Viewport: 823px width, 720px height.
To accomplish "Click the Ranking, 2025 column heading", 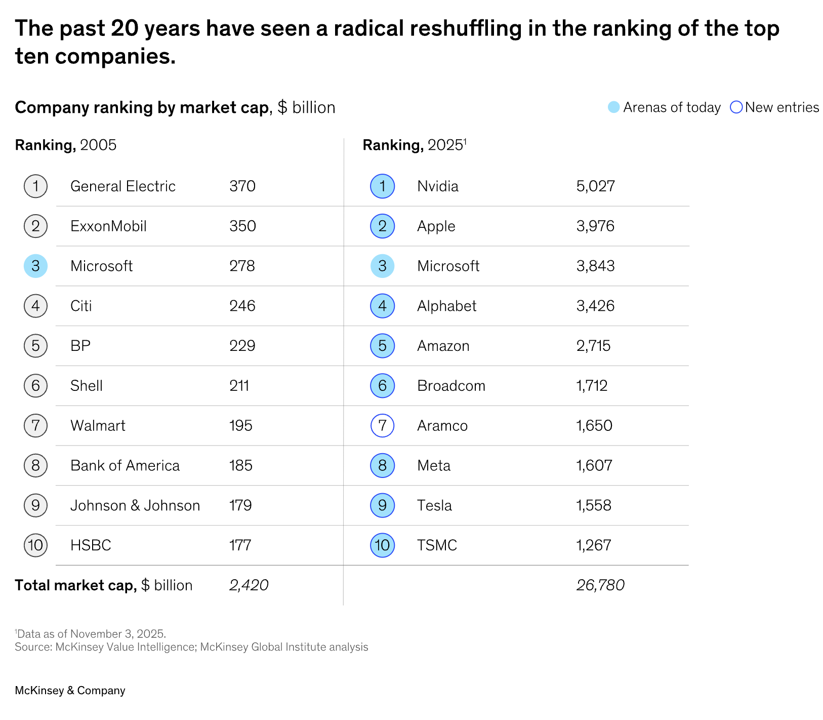I will 414,145.
